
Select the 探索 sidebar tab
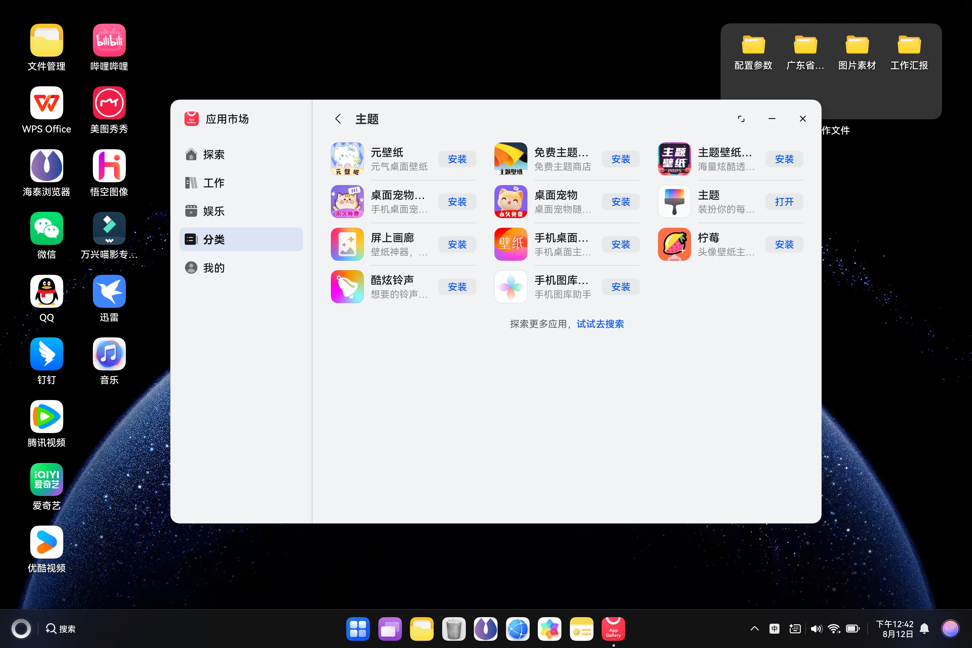click(241, 155)
